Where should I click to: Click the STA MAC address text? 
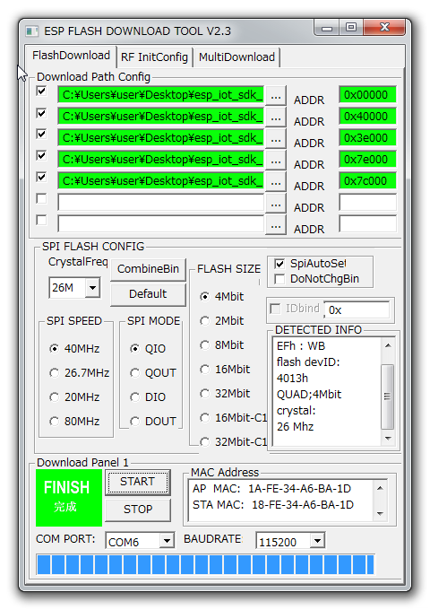click(x=273, y=505)
